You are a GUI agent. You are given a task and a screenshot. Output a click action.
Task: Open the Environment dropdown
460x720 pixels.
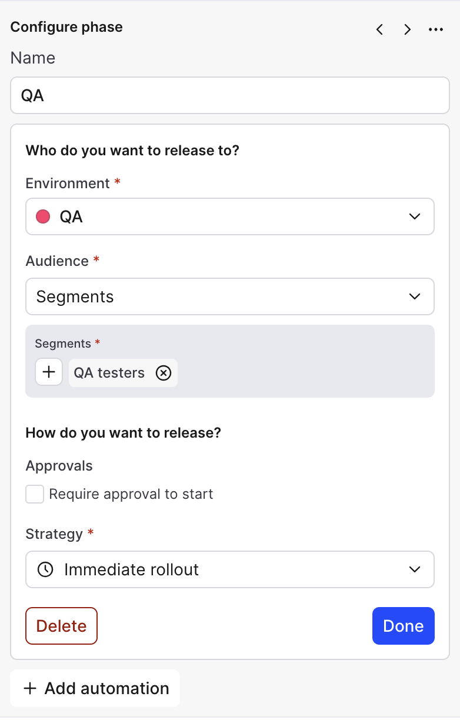(229, 216)
